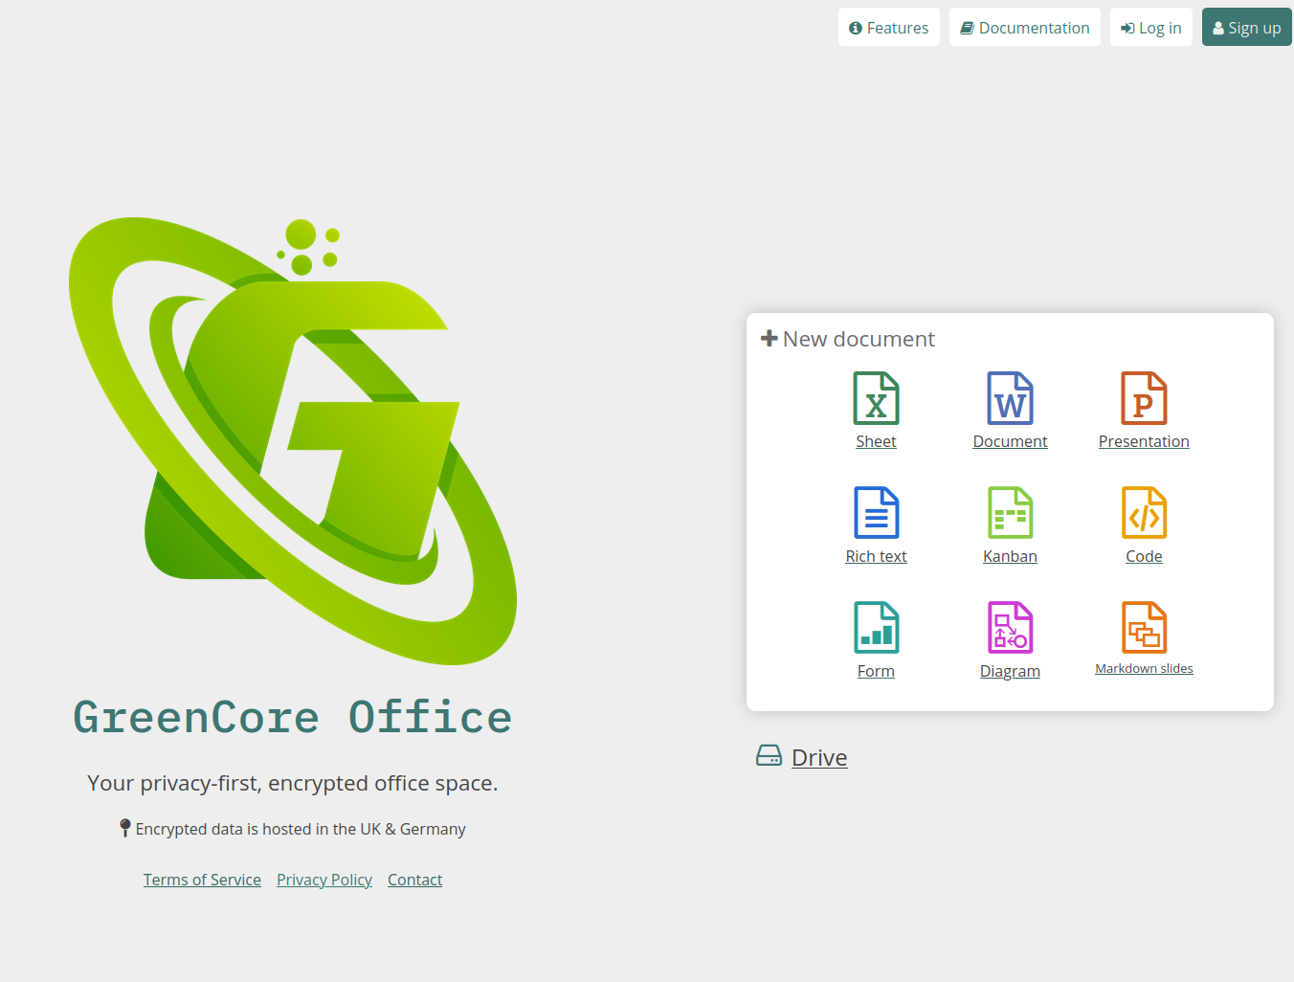
Task: Click the Contact link
Action: coord(414,880)
